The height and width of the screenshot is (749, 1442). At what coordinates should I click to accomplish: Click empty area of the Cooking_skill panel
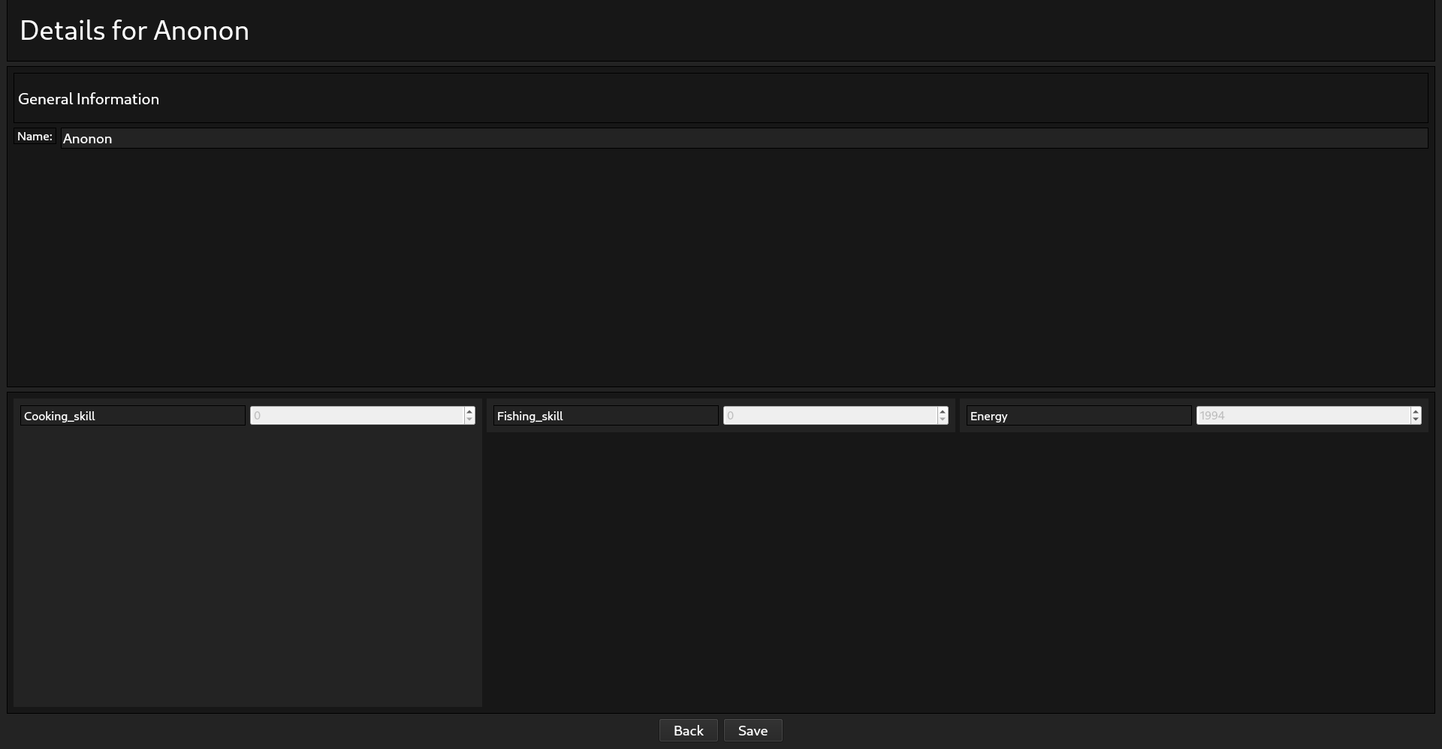click(x=248, y=563)
